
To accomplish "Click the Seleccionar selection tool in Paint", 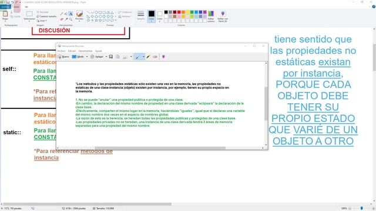I will point(29,16).
